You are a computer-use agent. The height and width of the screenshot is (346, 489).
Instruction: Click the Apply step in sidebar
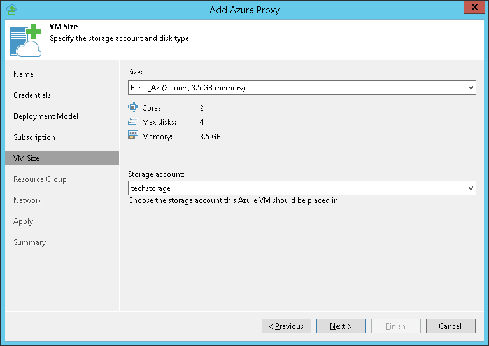(24, 221)
